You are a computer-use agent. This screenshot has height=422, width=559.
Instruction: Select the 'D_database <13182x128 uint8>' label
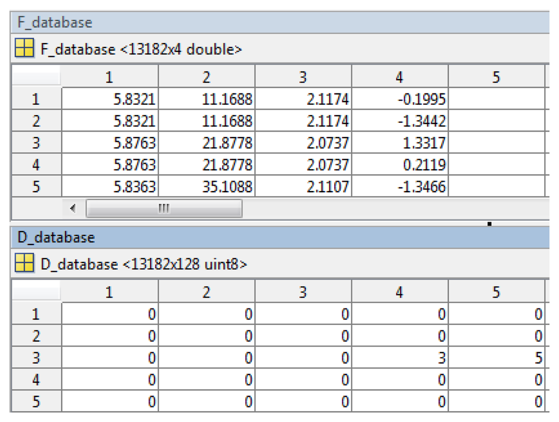pyautogui.click(x=144, y=264)
